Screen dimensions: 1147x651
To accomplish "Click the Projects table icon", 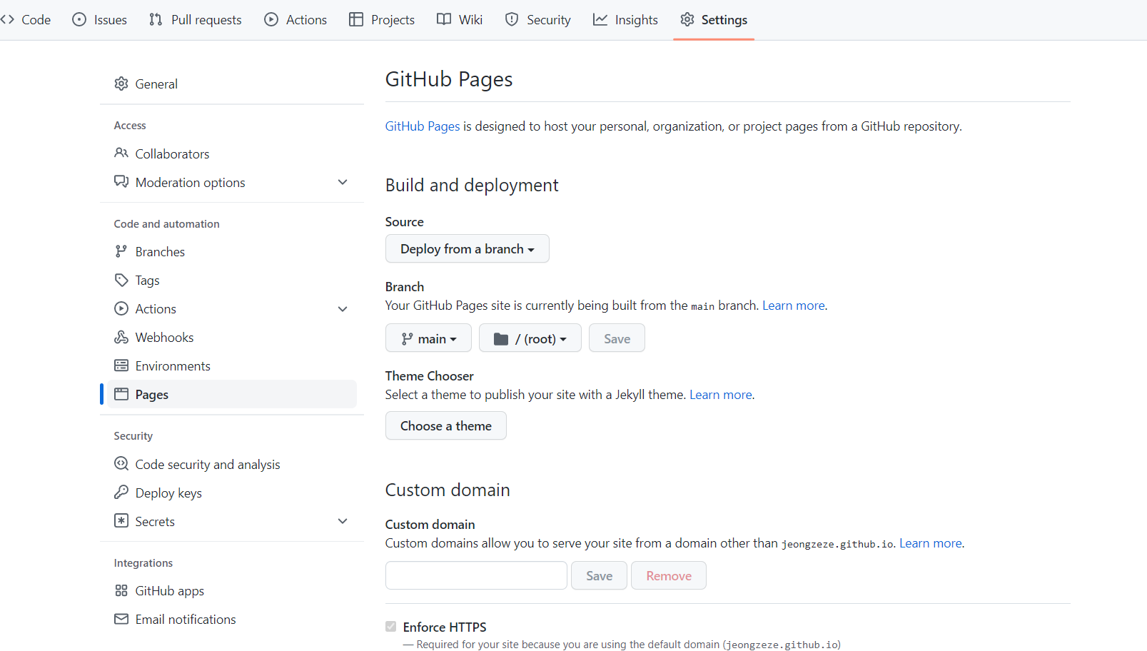I will 356,19.
